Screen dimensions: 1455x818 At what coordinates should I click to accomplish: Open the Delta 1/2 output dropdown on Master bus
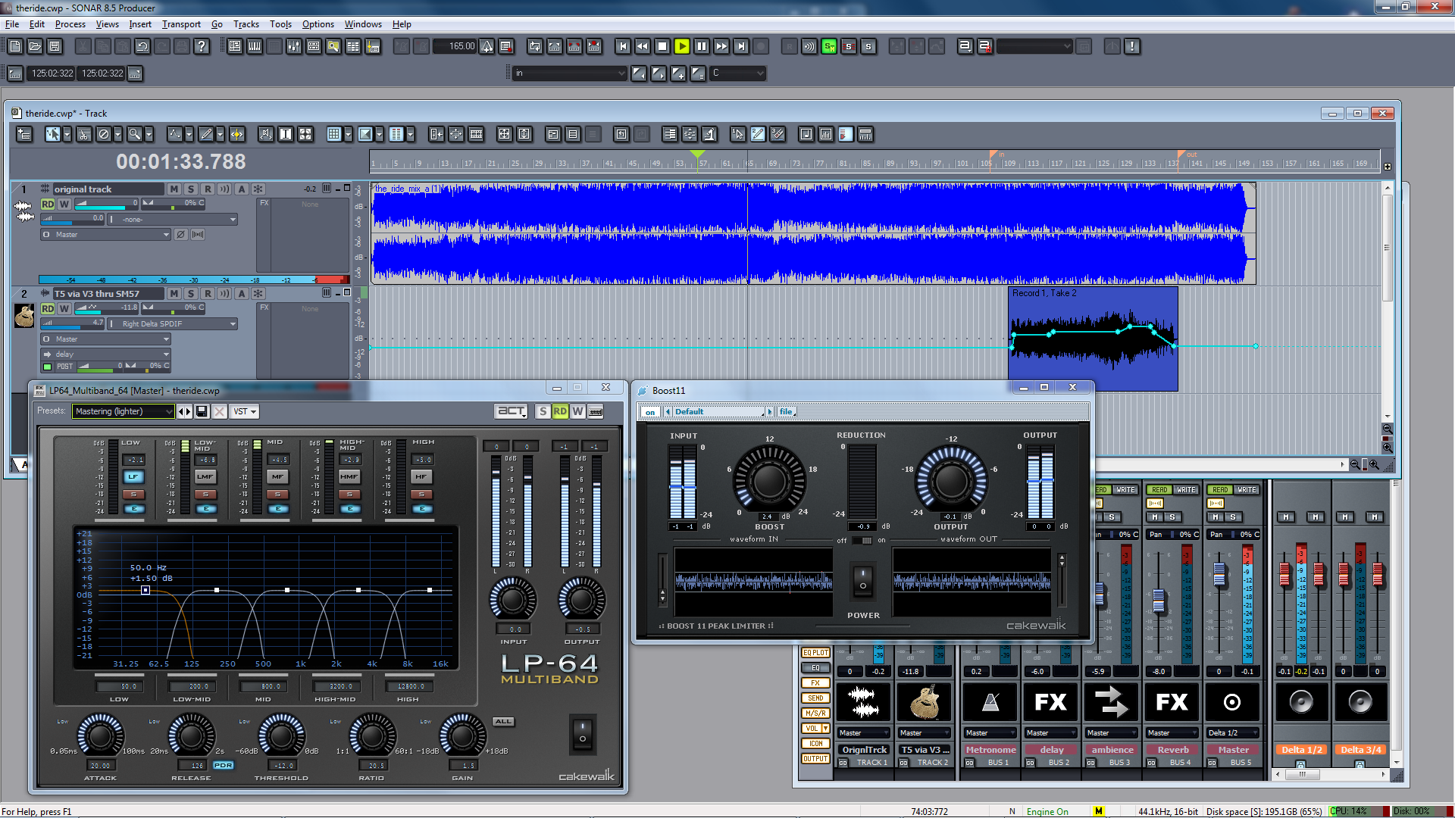click(1232, 733)
